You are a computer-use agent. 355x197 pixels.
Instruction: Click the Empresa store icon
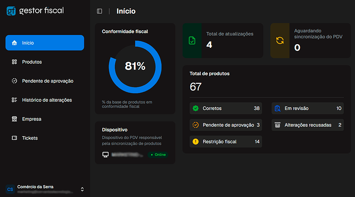14,119
